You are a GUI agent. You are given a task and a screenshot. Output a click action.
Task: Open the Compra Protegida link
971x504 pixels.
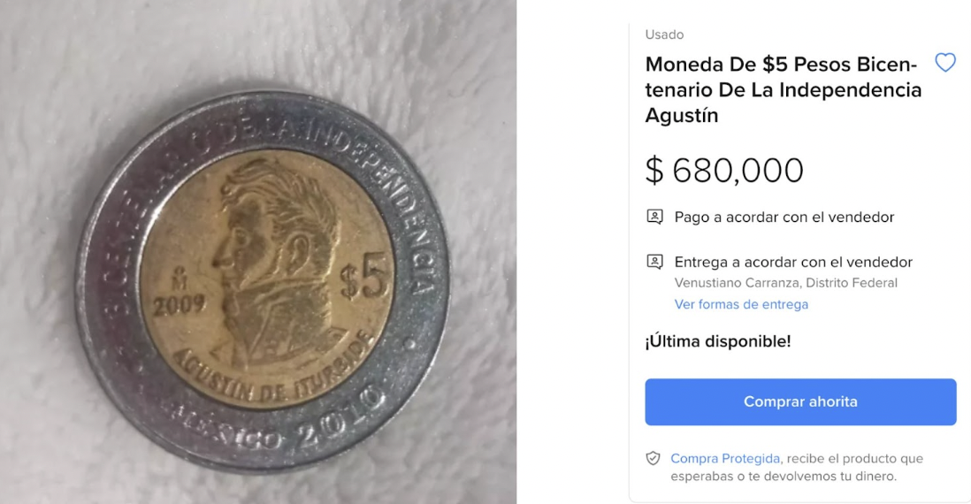coord(724,458)
